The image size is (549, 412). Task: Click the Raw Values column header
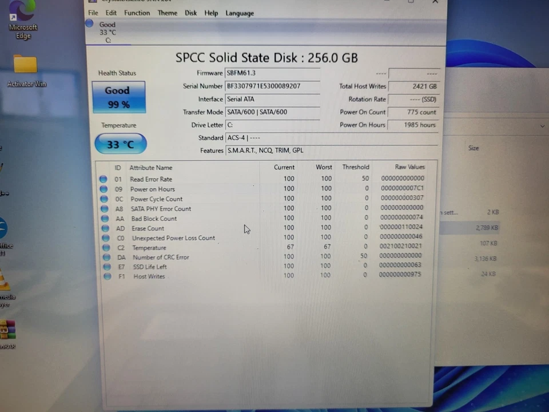pos(409,167)
